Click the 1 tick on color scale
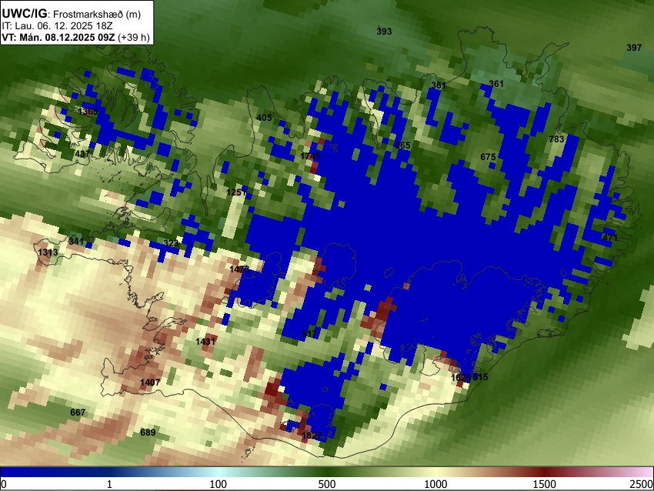This screenshot has height=491, width=654. tap(109, 484)
